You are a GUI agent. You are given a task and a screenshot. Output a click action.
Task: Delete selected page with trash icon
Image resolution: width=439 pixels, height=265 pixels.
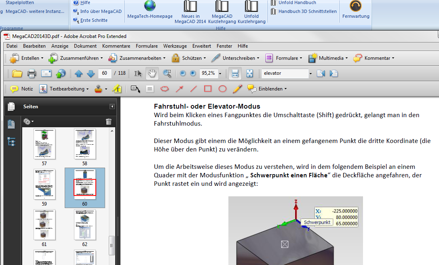pyautogui.click(x=109, y=122)
